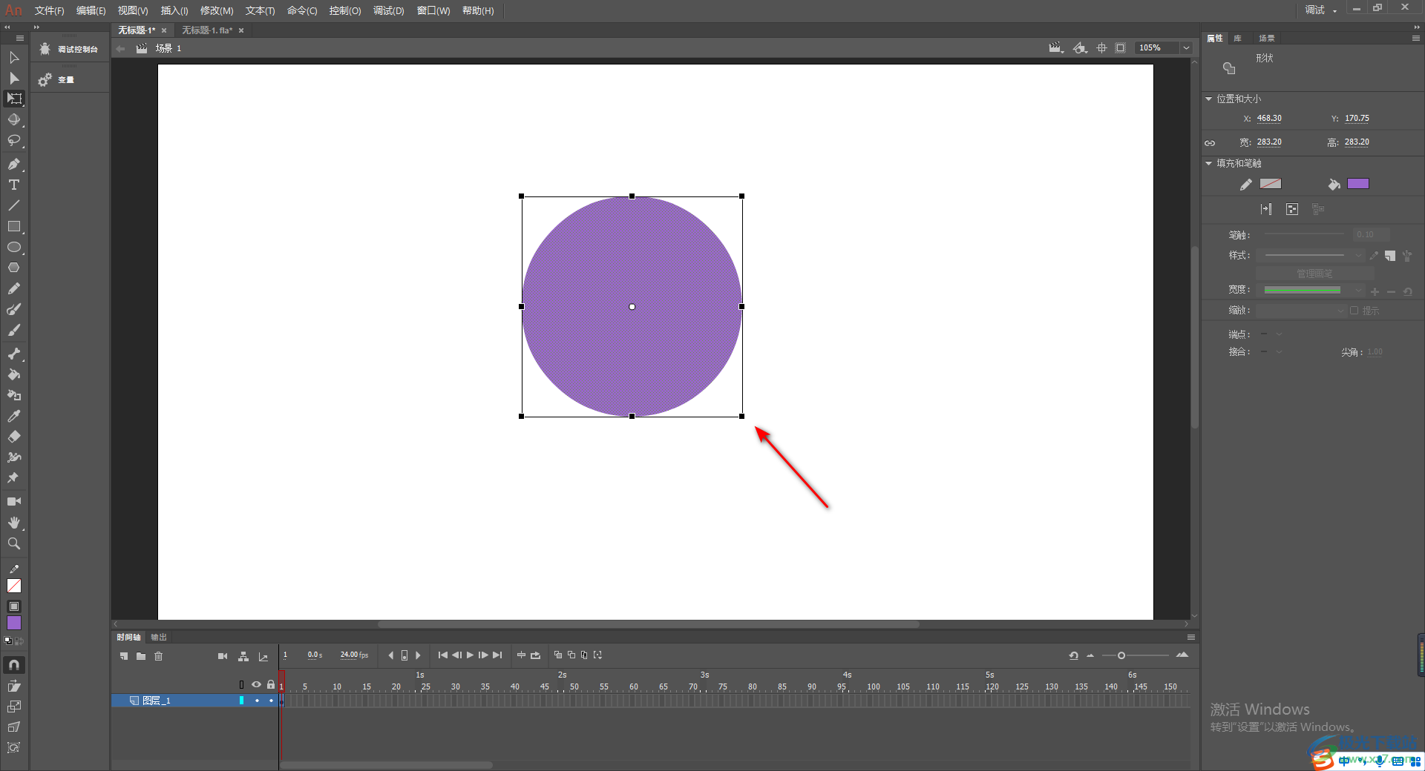Click the timeline zoom slider handle
Viewport: 1425px width, 771px height.
click(1121, 655)
